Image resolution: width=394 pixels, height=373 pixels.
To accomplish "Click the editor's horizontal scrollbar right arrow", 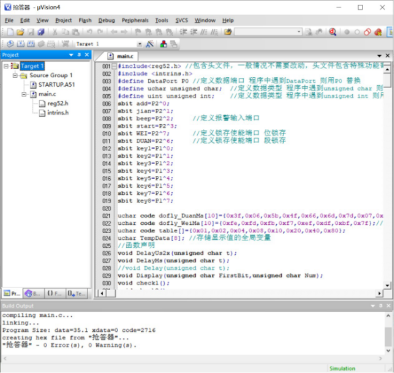I will [x=379, y=293].
